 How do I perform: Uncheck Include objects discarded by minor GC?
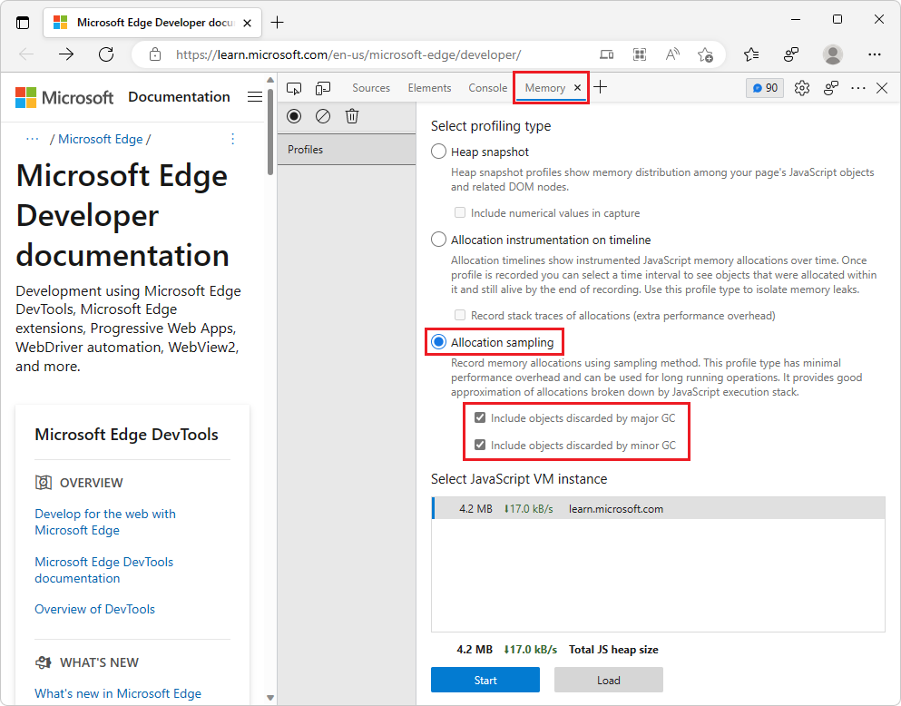[480, 445]
